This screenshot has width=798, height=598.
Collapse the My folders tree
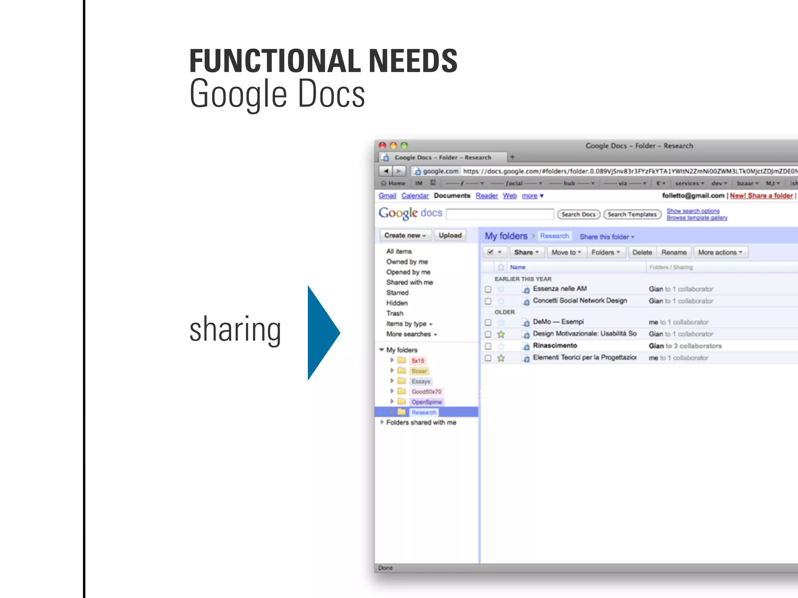(x=382, y=350)
